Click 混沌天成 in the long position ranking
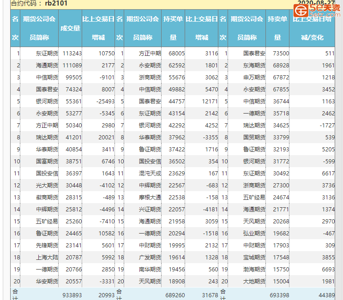 [150, 174]
